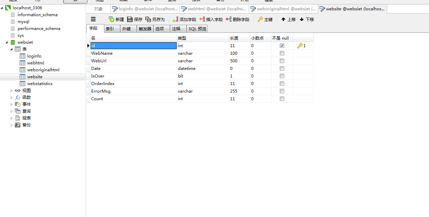429x217 pixels.
Task: Expand the Events (事件) node
Action: pyautogui.click(x=11, y=104)
